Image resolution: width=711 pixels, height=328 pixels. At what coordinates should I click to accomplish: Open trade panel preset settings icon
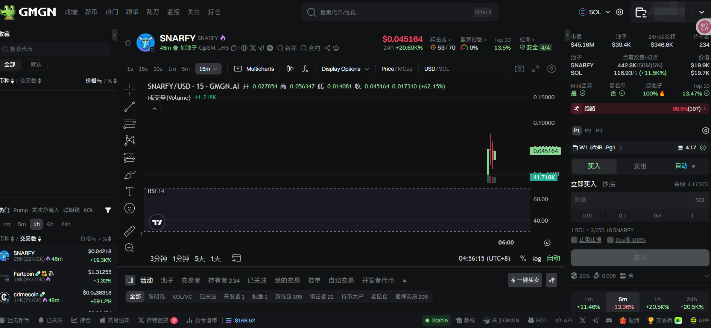[705, 131]
